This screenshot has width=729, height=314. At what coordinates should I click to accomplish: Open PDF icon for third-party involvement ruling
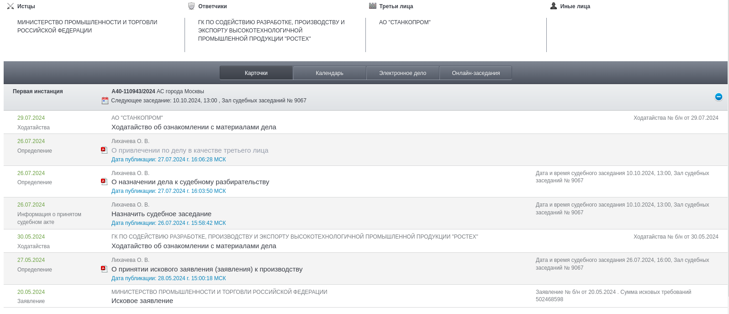coord(104,150)
